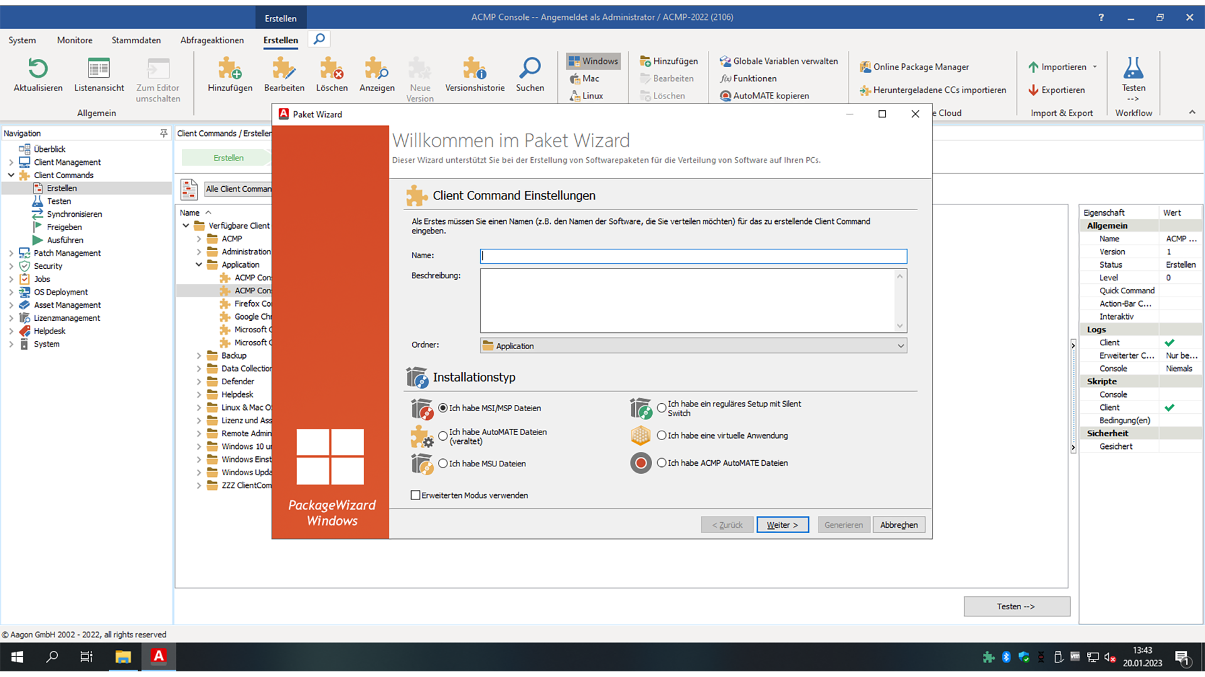Select 'Ich habe MSI/MSP Dateien' option

443,408
